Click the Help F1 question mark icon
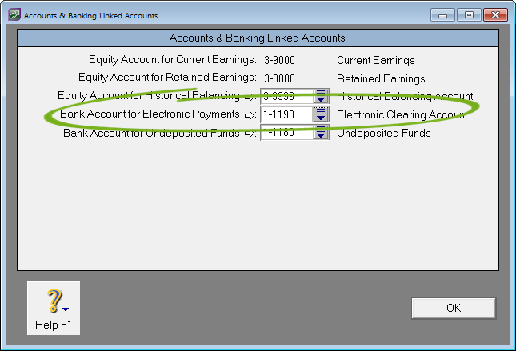This screenshot has width=516, height=351. coord(53,301)
